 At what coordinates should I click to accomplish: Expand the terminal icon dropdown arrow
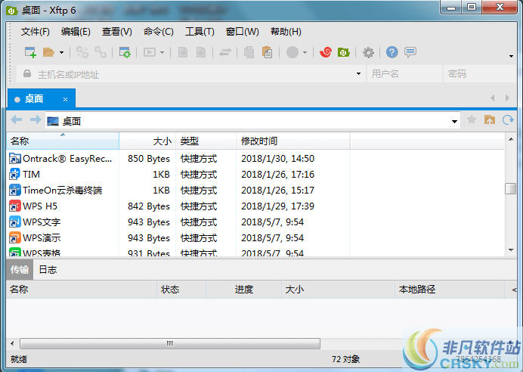pos(162,52)
